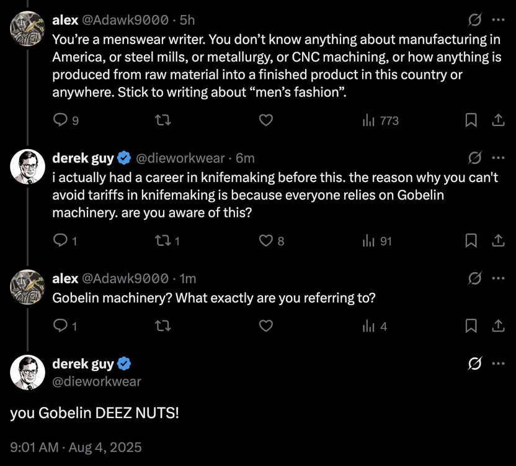Click Grok icon on alex's 5h tweet
This screenshot has width=516, height=466.
[x=476, y=20]
